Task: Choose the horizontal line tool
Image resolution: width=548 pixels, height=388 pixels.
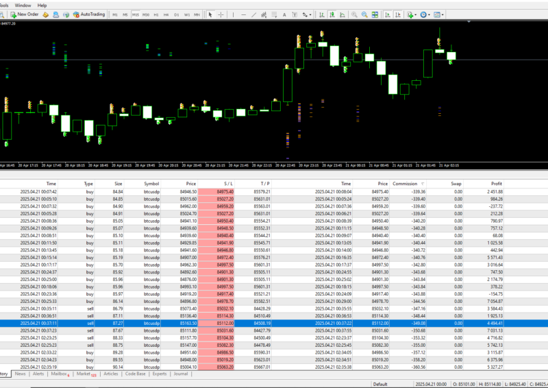Action: tap(243, 14)
